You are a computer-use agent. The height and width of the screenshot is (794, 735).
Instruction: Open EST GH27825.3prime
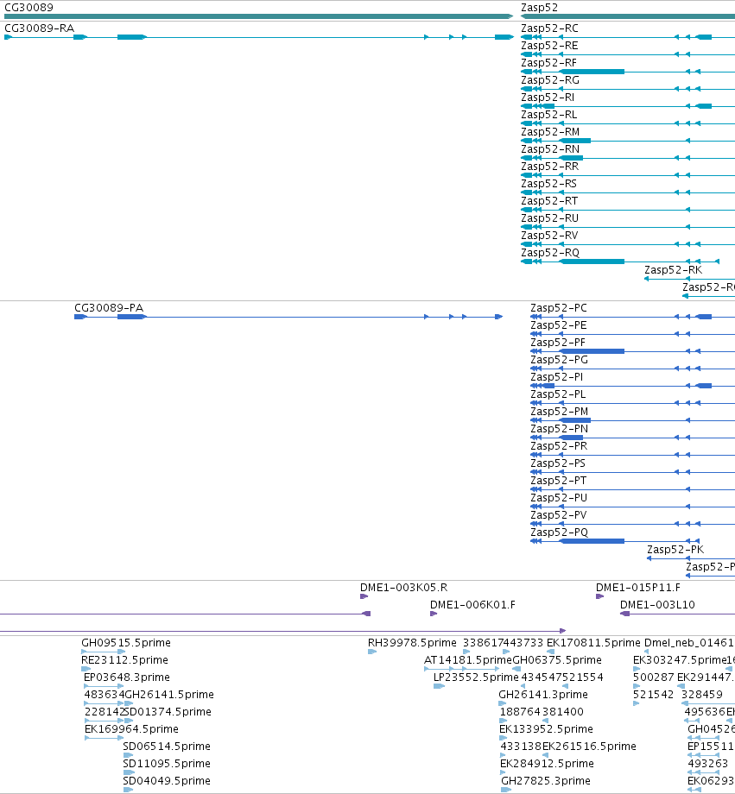(546, 780)
